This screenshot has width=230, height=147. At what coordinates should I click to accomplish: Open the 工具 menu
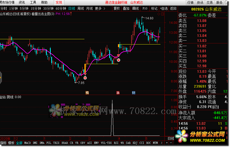click(x=33, y=3)
